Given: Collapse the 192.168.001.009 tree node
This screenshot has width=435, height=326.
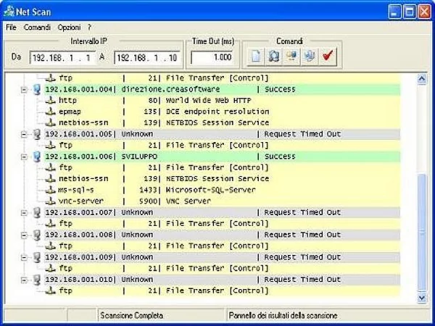Looking at the screenshot, I should click(x=24, y=257).
